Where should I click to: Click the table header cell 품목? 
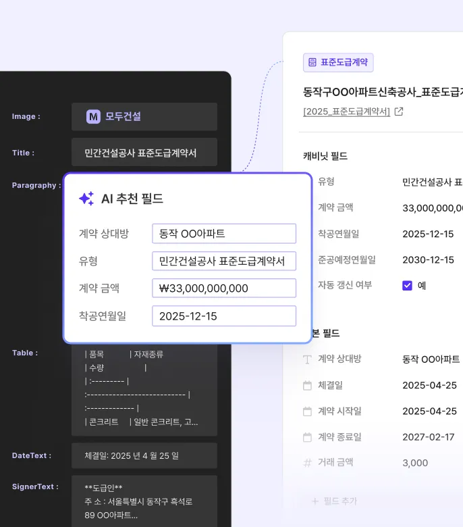coord(97,354)
